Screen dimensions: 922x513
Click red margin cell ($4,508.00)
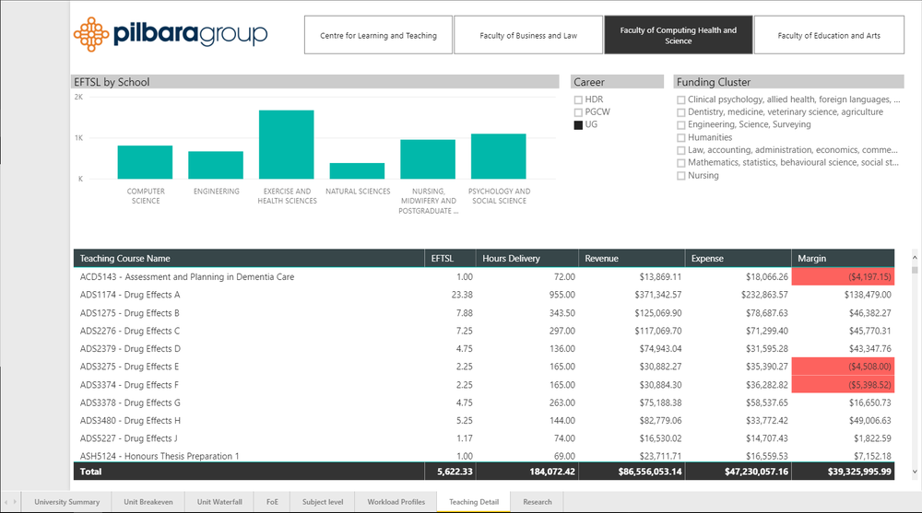844,366
